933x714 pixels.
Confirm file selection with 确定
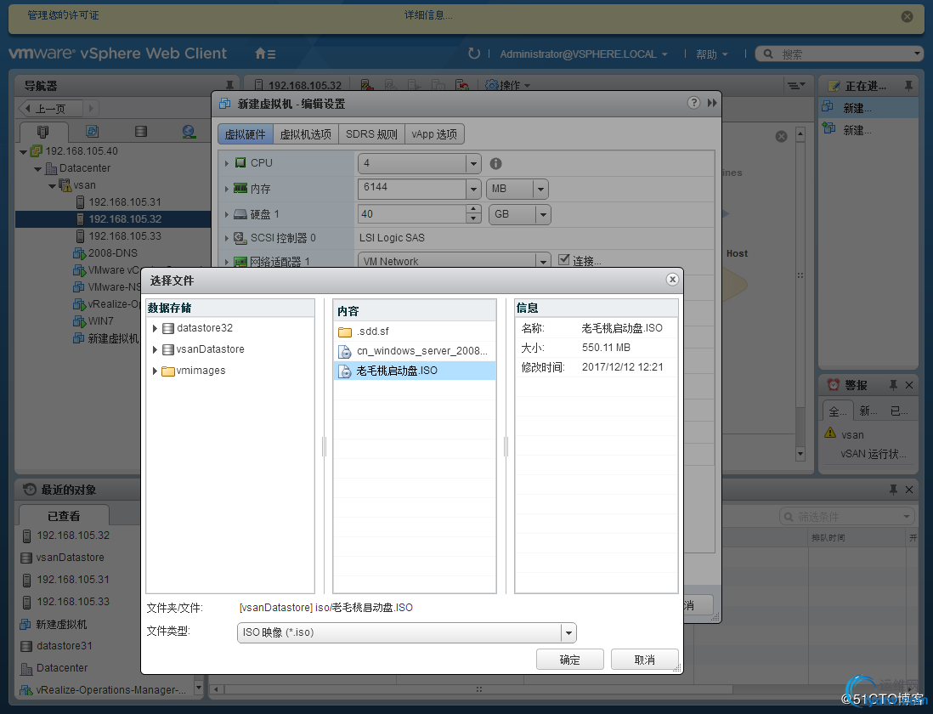coord(569,660)
